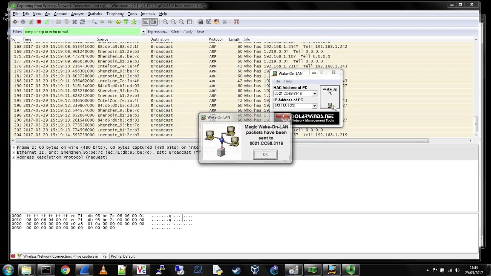Click expert info red status icon
The height and width of the screenshot is (276, 491).
tap(13, 256)
